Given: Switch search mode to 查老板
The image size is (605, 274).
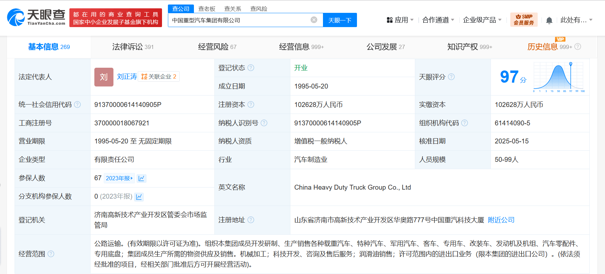Looking at the screenshot, I should [207, 9].
